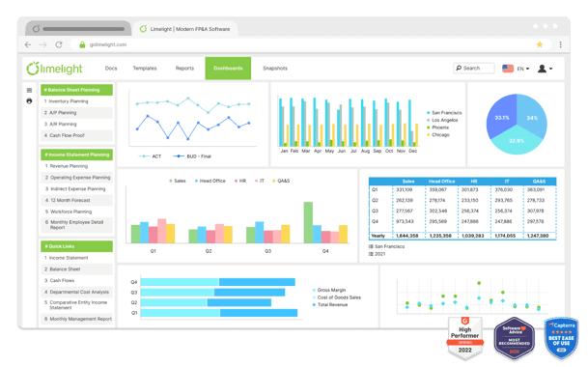Click the printer icon in the left rail

[x=29, y=101]
